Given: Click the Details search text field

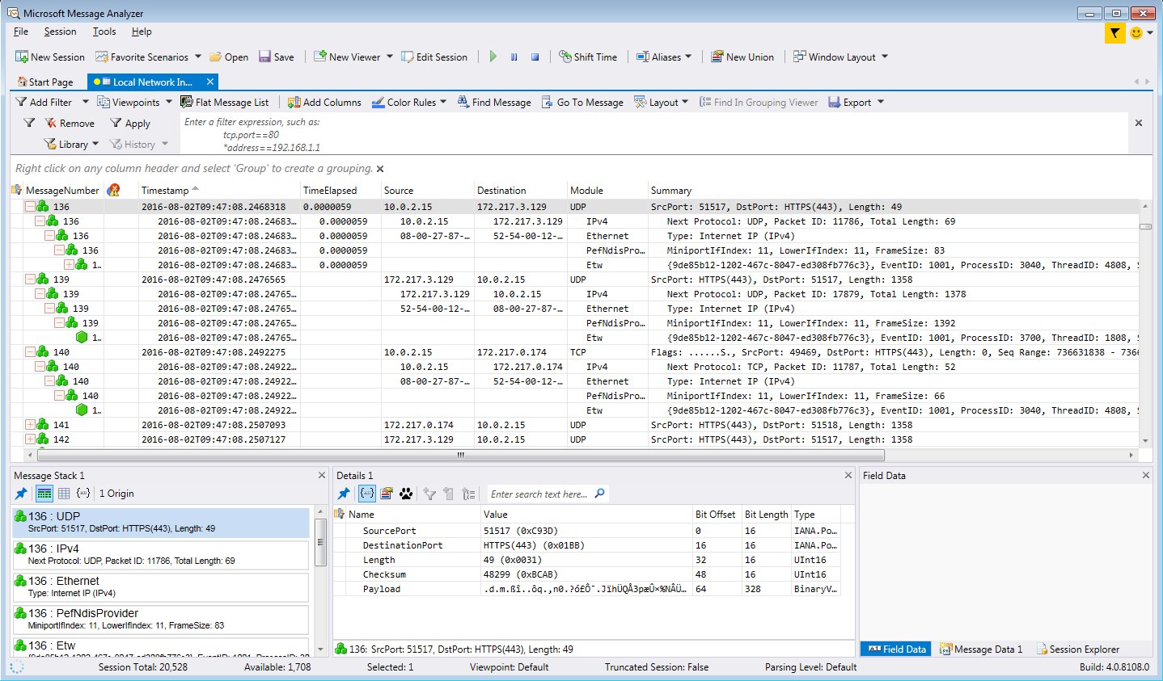Looking at the screenshot, I should tap(539, 494).
